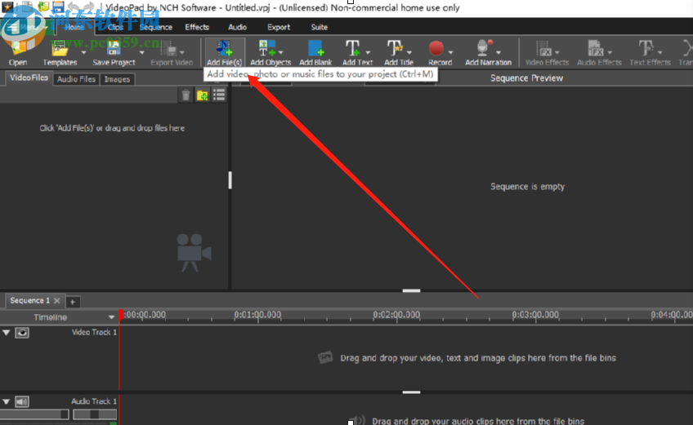Add a new sequence with plus button
The width and height of the screenshot is (693, 425).
click(73, 302)
